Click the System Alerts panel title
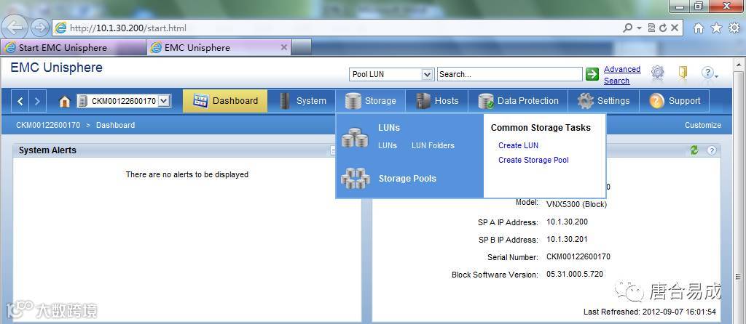This screenshot has width=746, height=324. coord(47,150)
